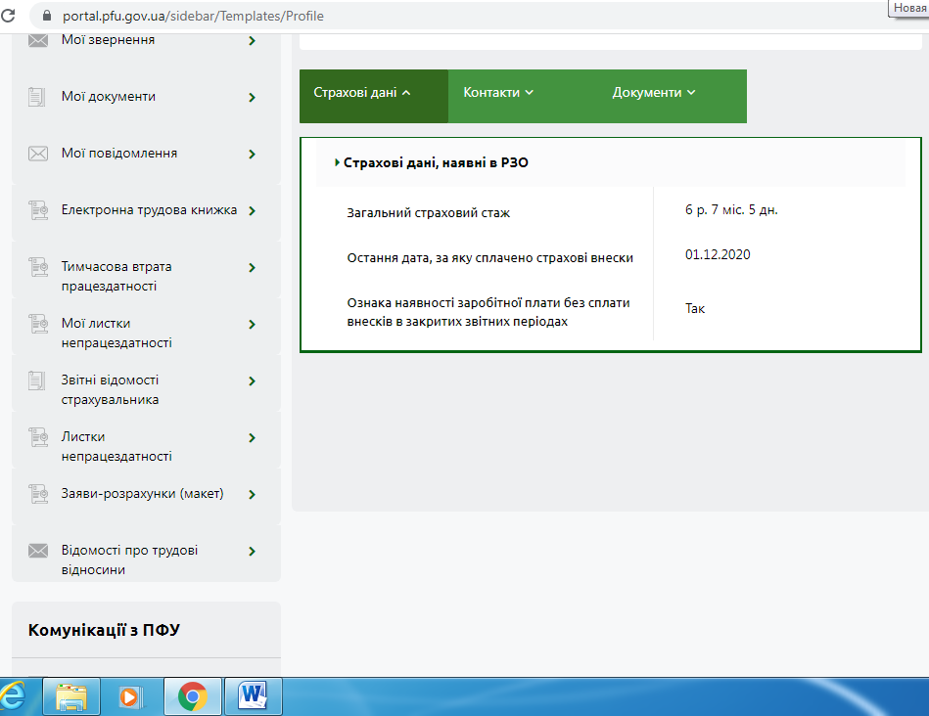
Task: Open the Мої документи menu item
Action: point(109,97)
